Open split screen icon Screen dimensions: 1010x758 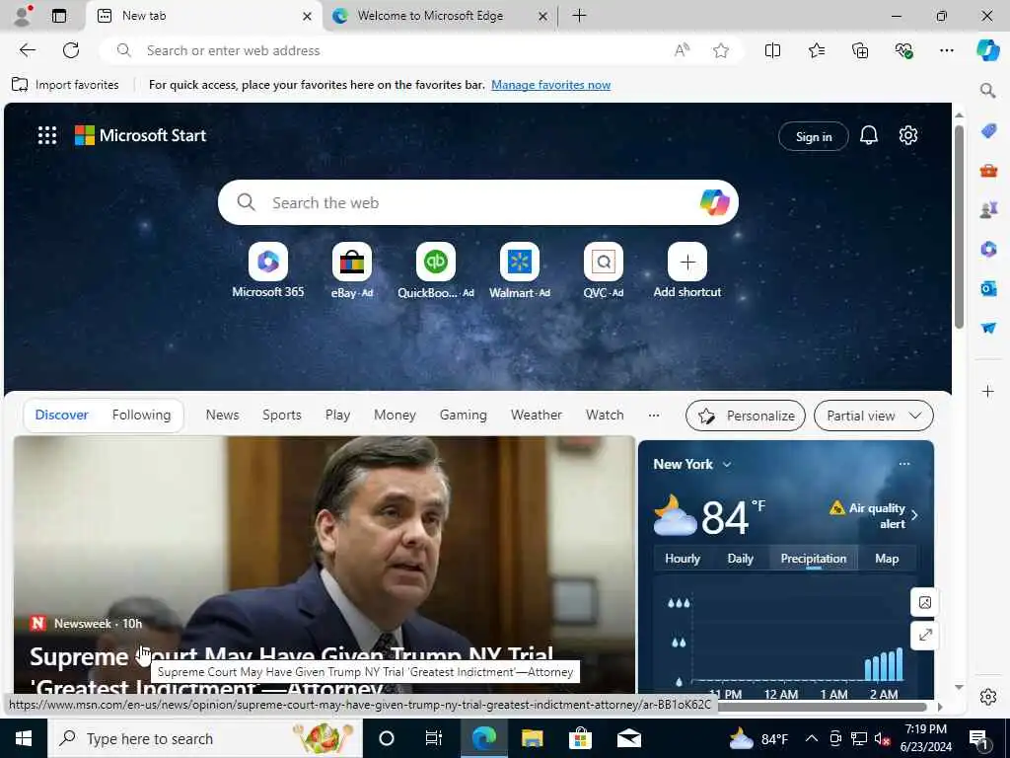point(772,50)
